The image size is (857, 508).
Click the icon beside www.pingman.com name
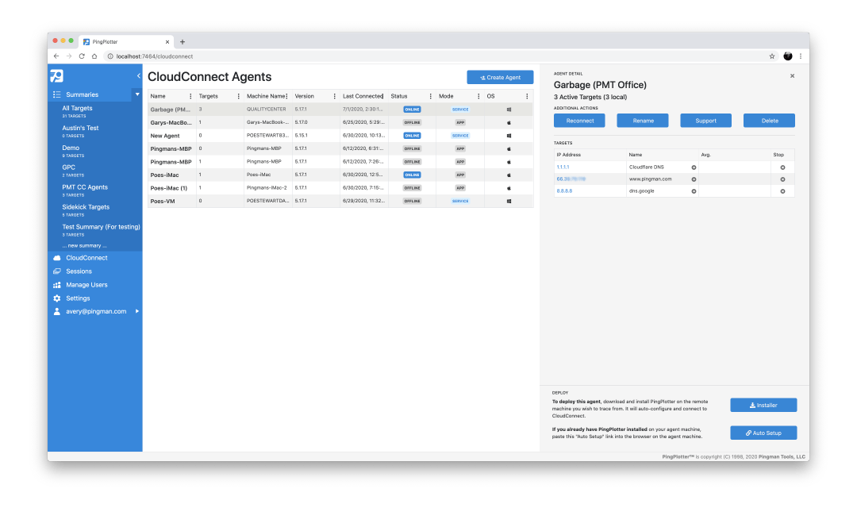(694, 179)
